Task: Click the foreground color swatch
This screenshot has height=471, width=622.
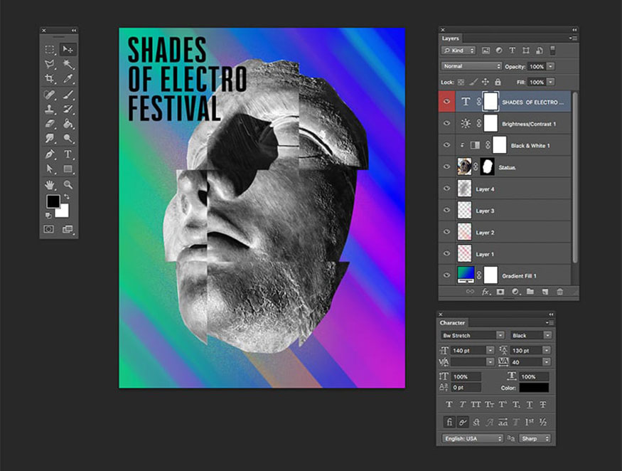Action: (x=53, y=201)
